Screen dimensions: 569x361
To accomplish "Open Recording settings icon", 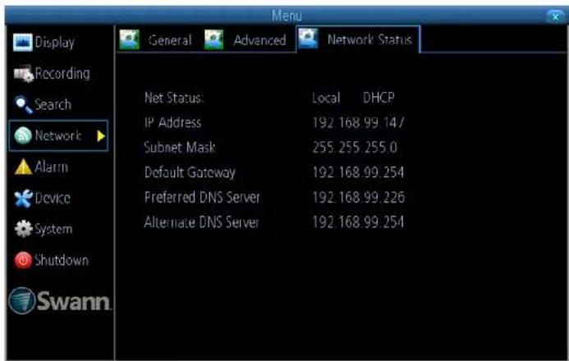I will (23, 74).
